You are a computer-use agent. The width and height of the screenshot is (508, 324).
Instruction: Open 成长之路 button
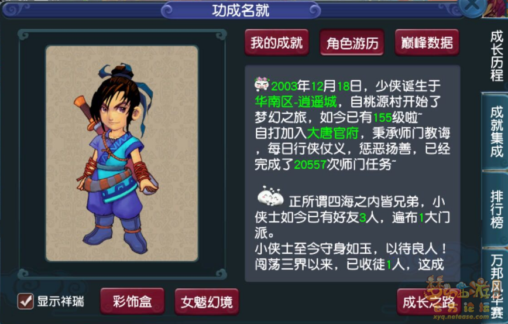tap(428, 302)
